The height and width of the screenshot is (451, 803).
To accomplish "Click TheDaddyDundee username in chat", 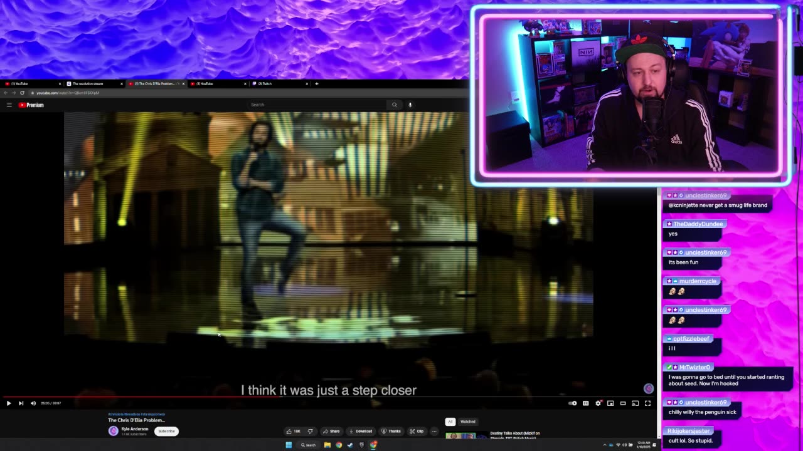I will coord(698,224).
